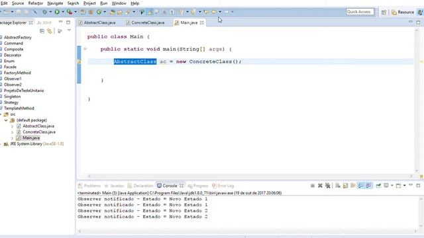
Task: Click Clear Console icon
Action: click(x=338, y=186)
